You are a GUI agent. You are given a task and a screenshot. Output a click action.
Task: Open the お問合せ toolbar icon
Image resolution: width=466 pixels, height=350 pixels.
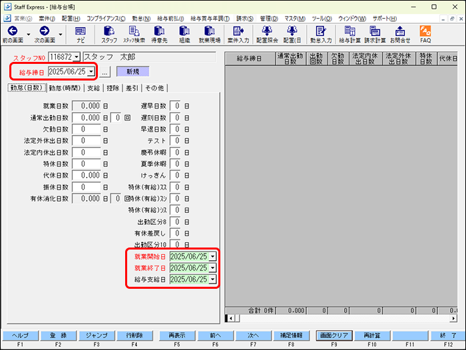tap(400, 35)
